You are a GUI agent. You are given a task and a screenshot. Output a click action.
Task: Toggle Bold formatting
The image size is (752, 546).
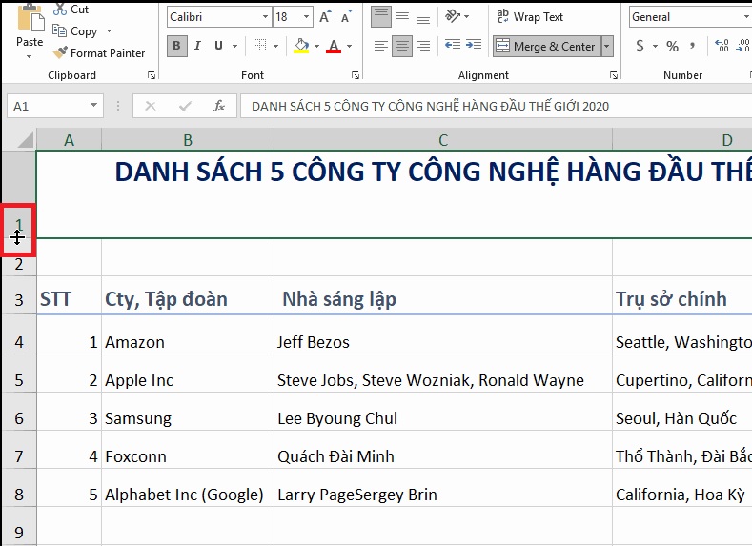click(177, 46)
